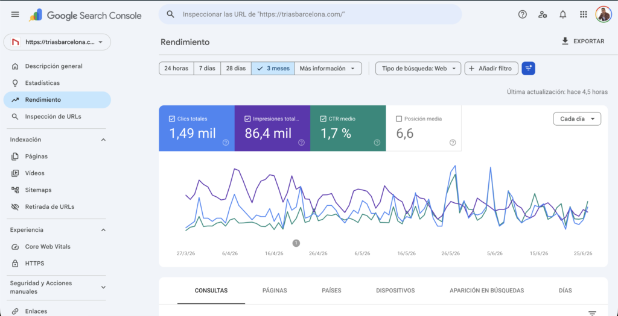The width and height of the screenshot is (618, 316).
Task: Click the help icon on Impresiones totales card
Action: (x=301, y=142)
